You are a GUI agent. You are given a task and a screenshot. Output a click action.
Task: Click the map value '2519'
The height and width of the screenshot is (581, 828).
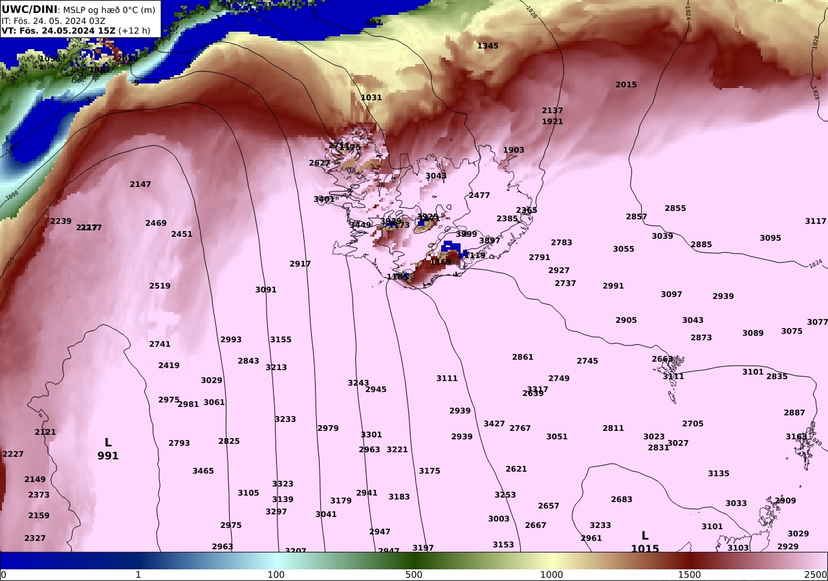click(x=160, y=286)
